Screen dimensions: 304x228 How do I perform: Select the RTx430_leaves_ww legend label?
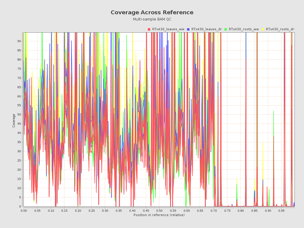168,29
